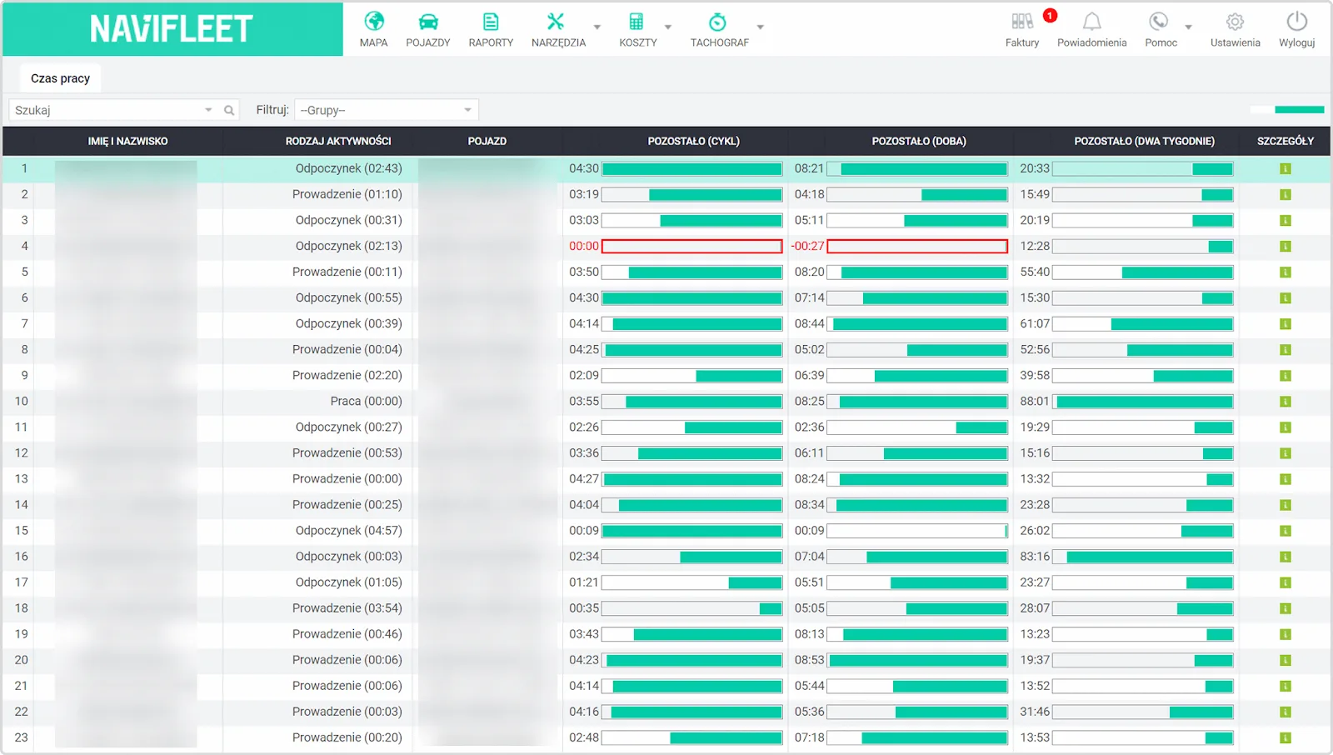Viewport: 1333px width, 755px height.
Task: Open Powiadomienia bell icon
Action: tap(1091, 22)
